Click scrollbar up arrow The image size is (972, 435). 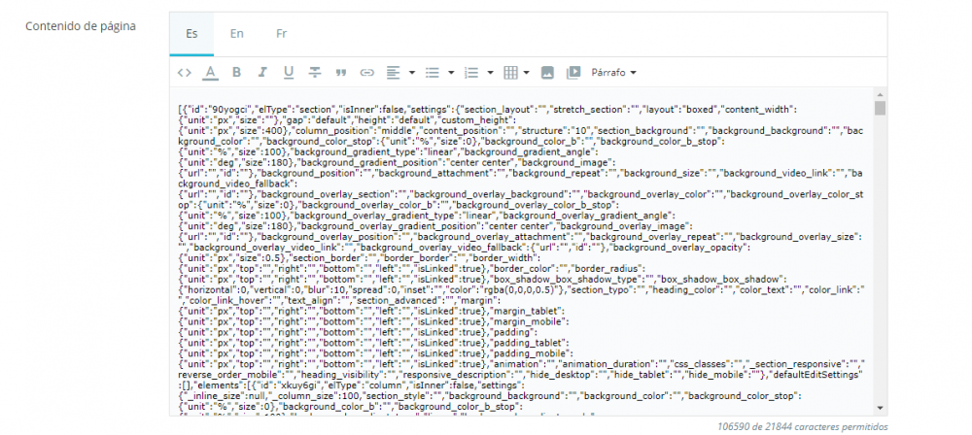[x=881, y=93]
